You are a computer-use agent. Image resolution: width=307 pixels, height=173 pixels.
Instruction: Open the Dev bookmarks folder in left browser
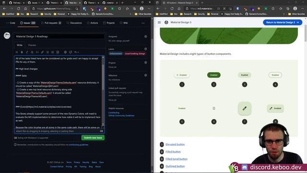(20, 14)
